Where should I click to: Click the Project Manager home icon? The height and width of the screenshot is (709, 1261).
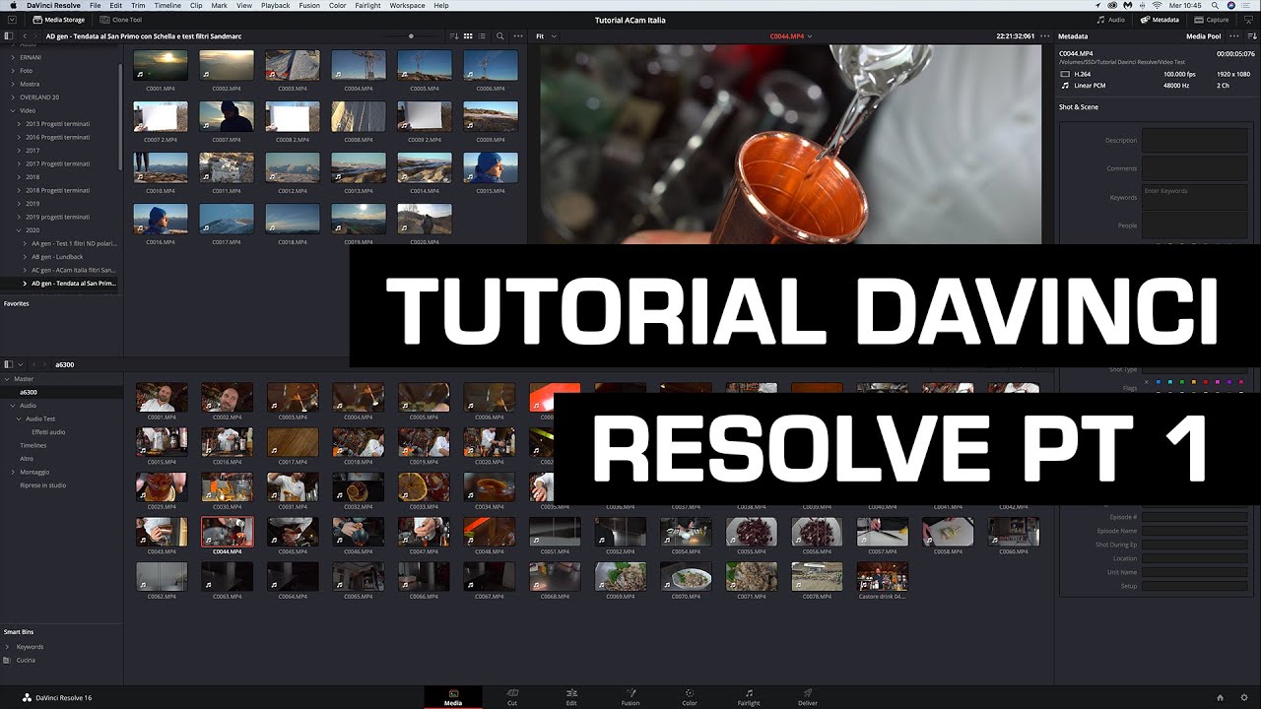1221,697
